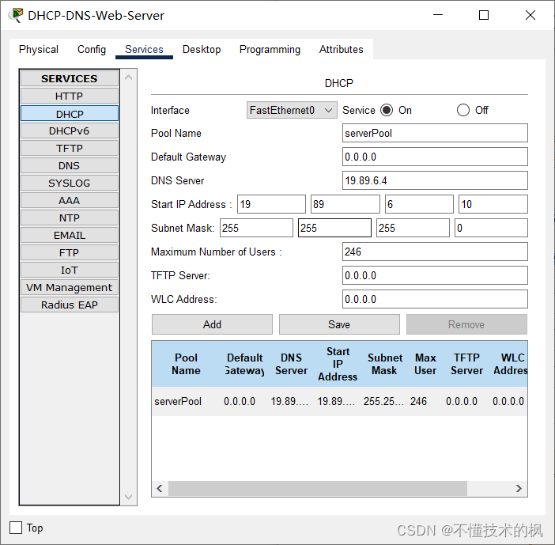
Task: Save the DHCP pool settings
Action: [339, 324]
